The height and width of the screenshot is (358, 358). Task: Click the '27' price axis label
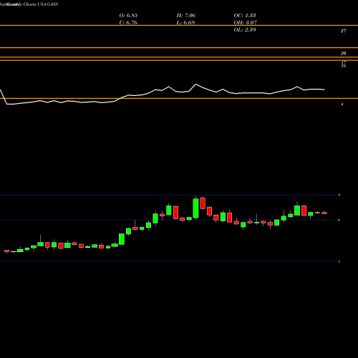(343, 31)
